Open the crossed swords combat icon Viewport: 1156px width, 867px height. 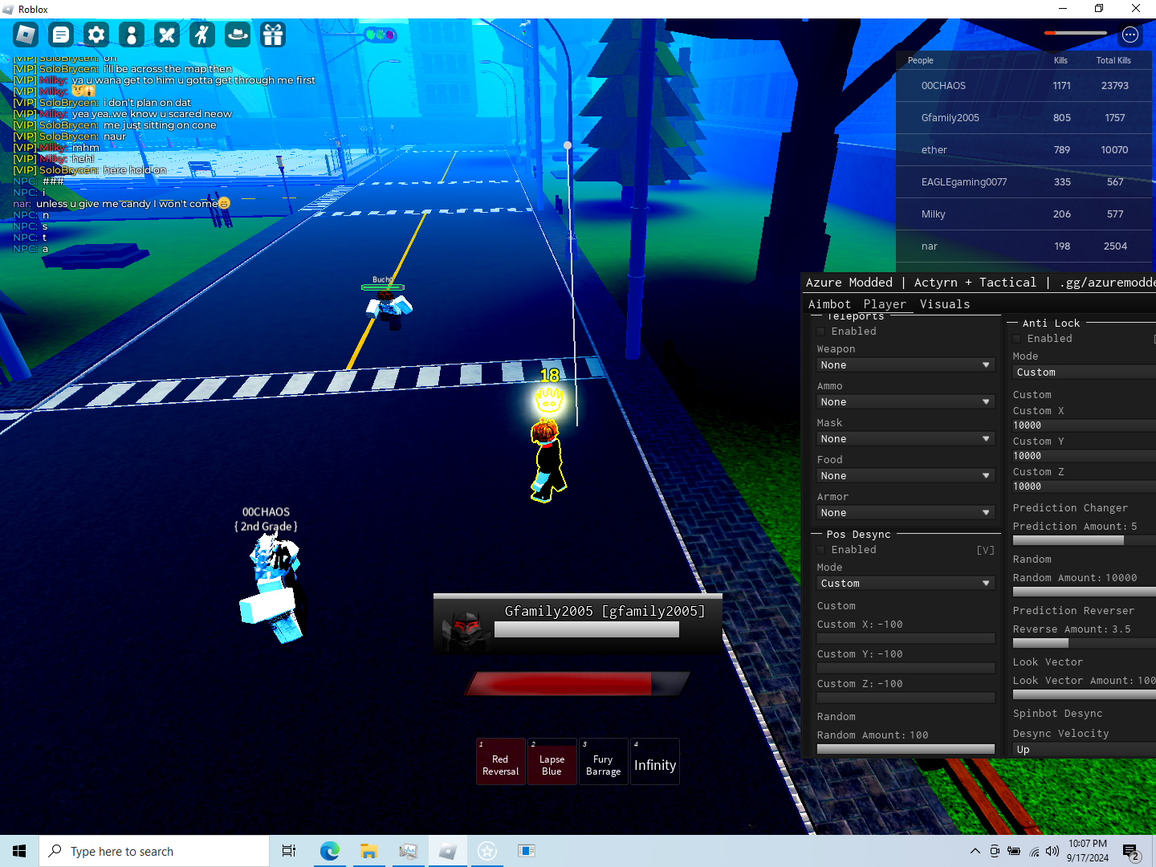(x=167, y=35)
